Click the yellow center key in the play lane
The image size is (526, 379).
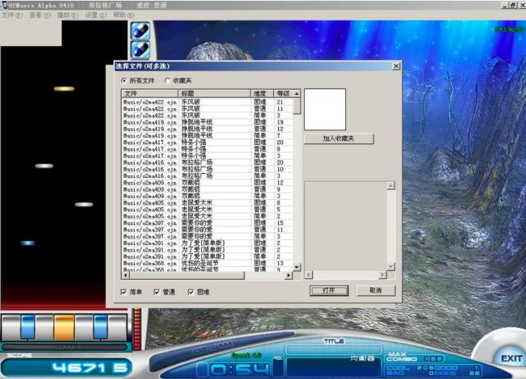click(x=64, y=328)
